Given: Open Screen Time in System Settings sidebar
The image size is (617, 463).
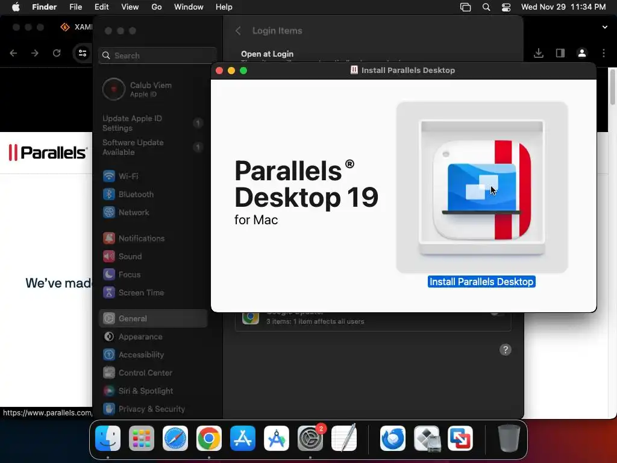Looking at the screenshot, I should coord(154,292).
